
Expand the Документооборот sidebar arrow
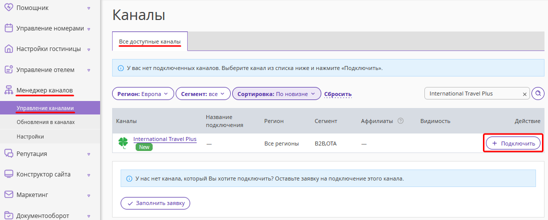tap(89, 215)
